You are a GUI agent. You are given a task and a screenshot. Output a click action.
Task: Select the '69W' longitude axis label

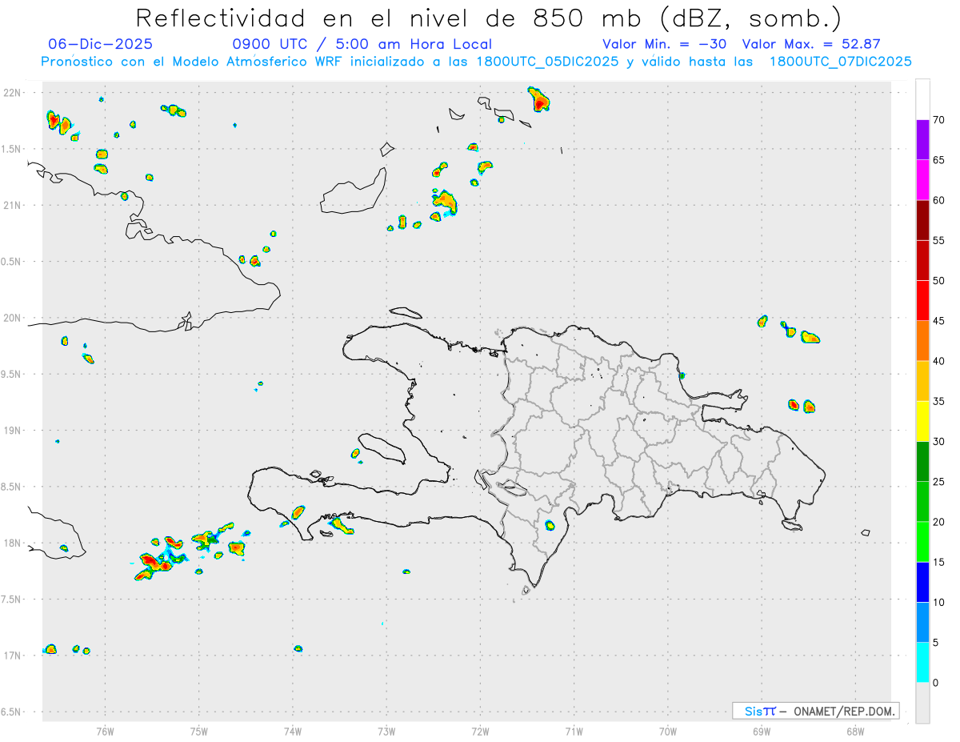click(762, 731)
